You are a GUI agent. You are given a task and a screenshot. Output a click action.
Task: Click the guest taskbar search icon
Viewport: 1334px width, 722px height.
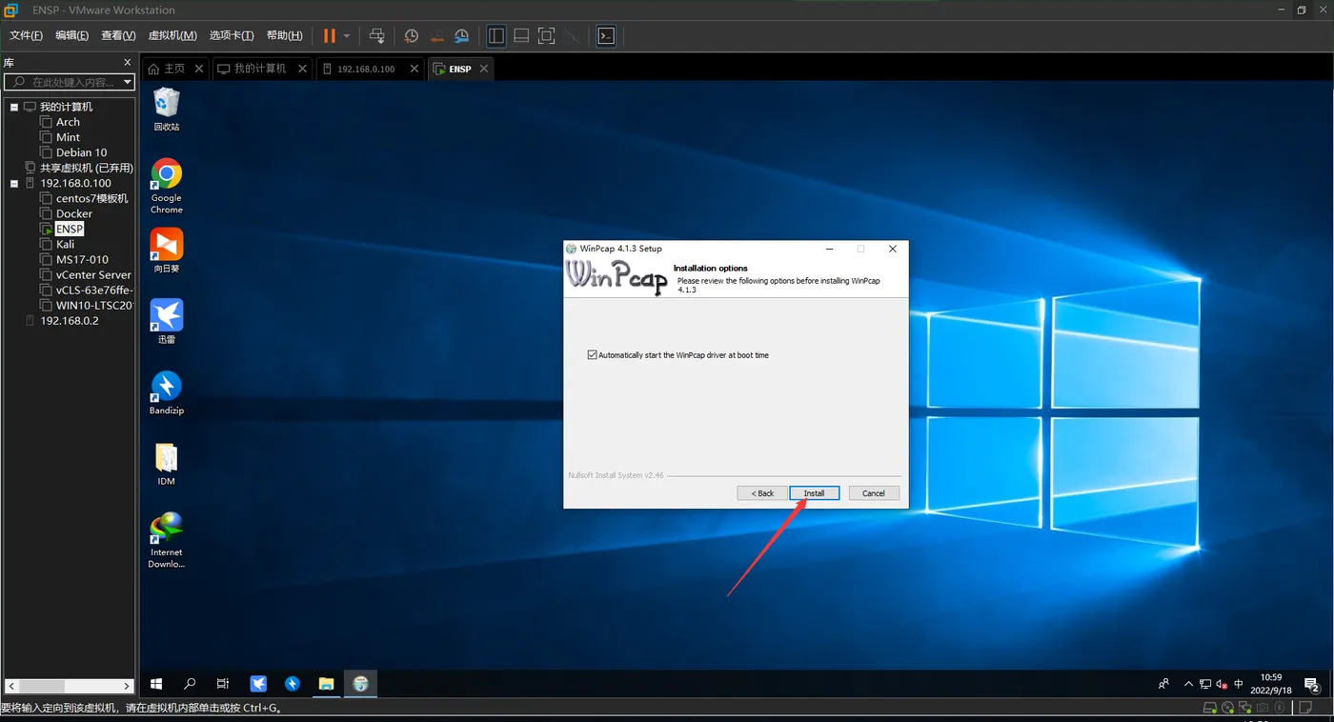(x=190, y=684)
